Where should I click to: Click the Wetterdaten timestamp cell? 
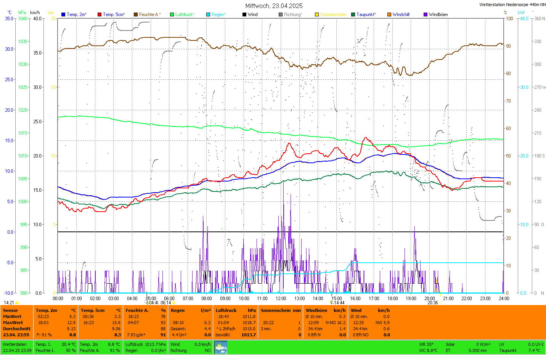[17, 347]
